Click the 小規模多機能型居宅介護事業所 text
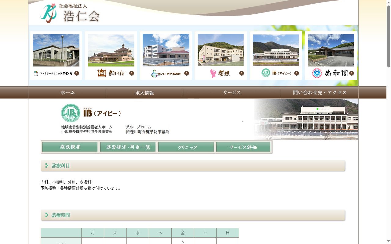 [x=87, y=132]
